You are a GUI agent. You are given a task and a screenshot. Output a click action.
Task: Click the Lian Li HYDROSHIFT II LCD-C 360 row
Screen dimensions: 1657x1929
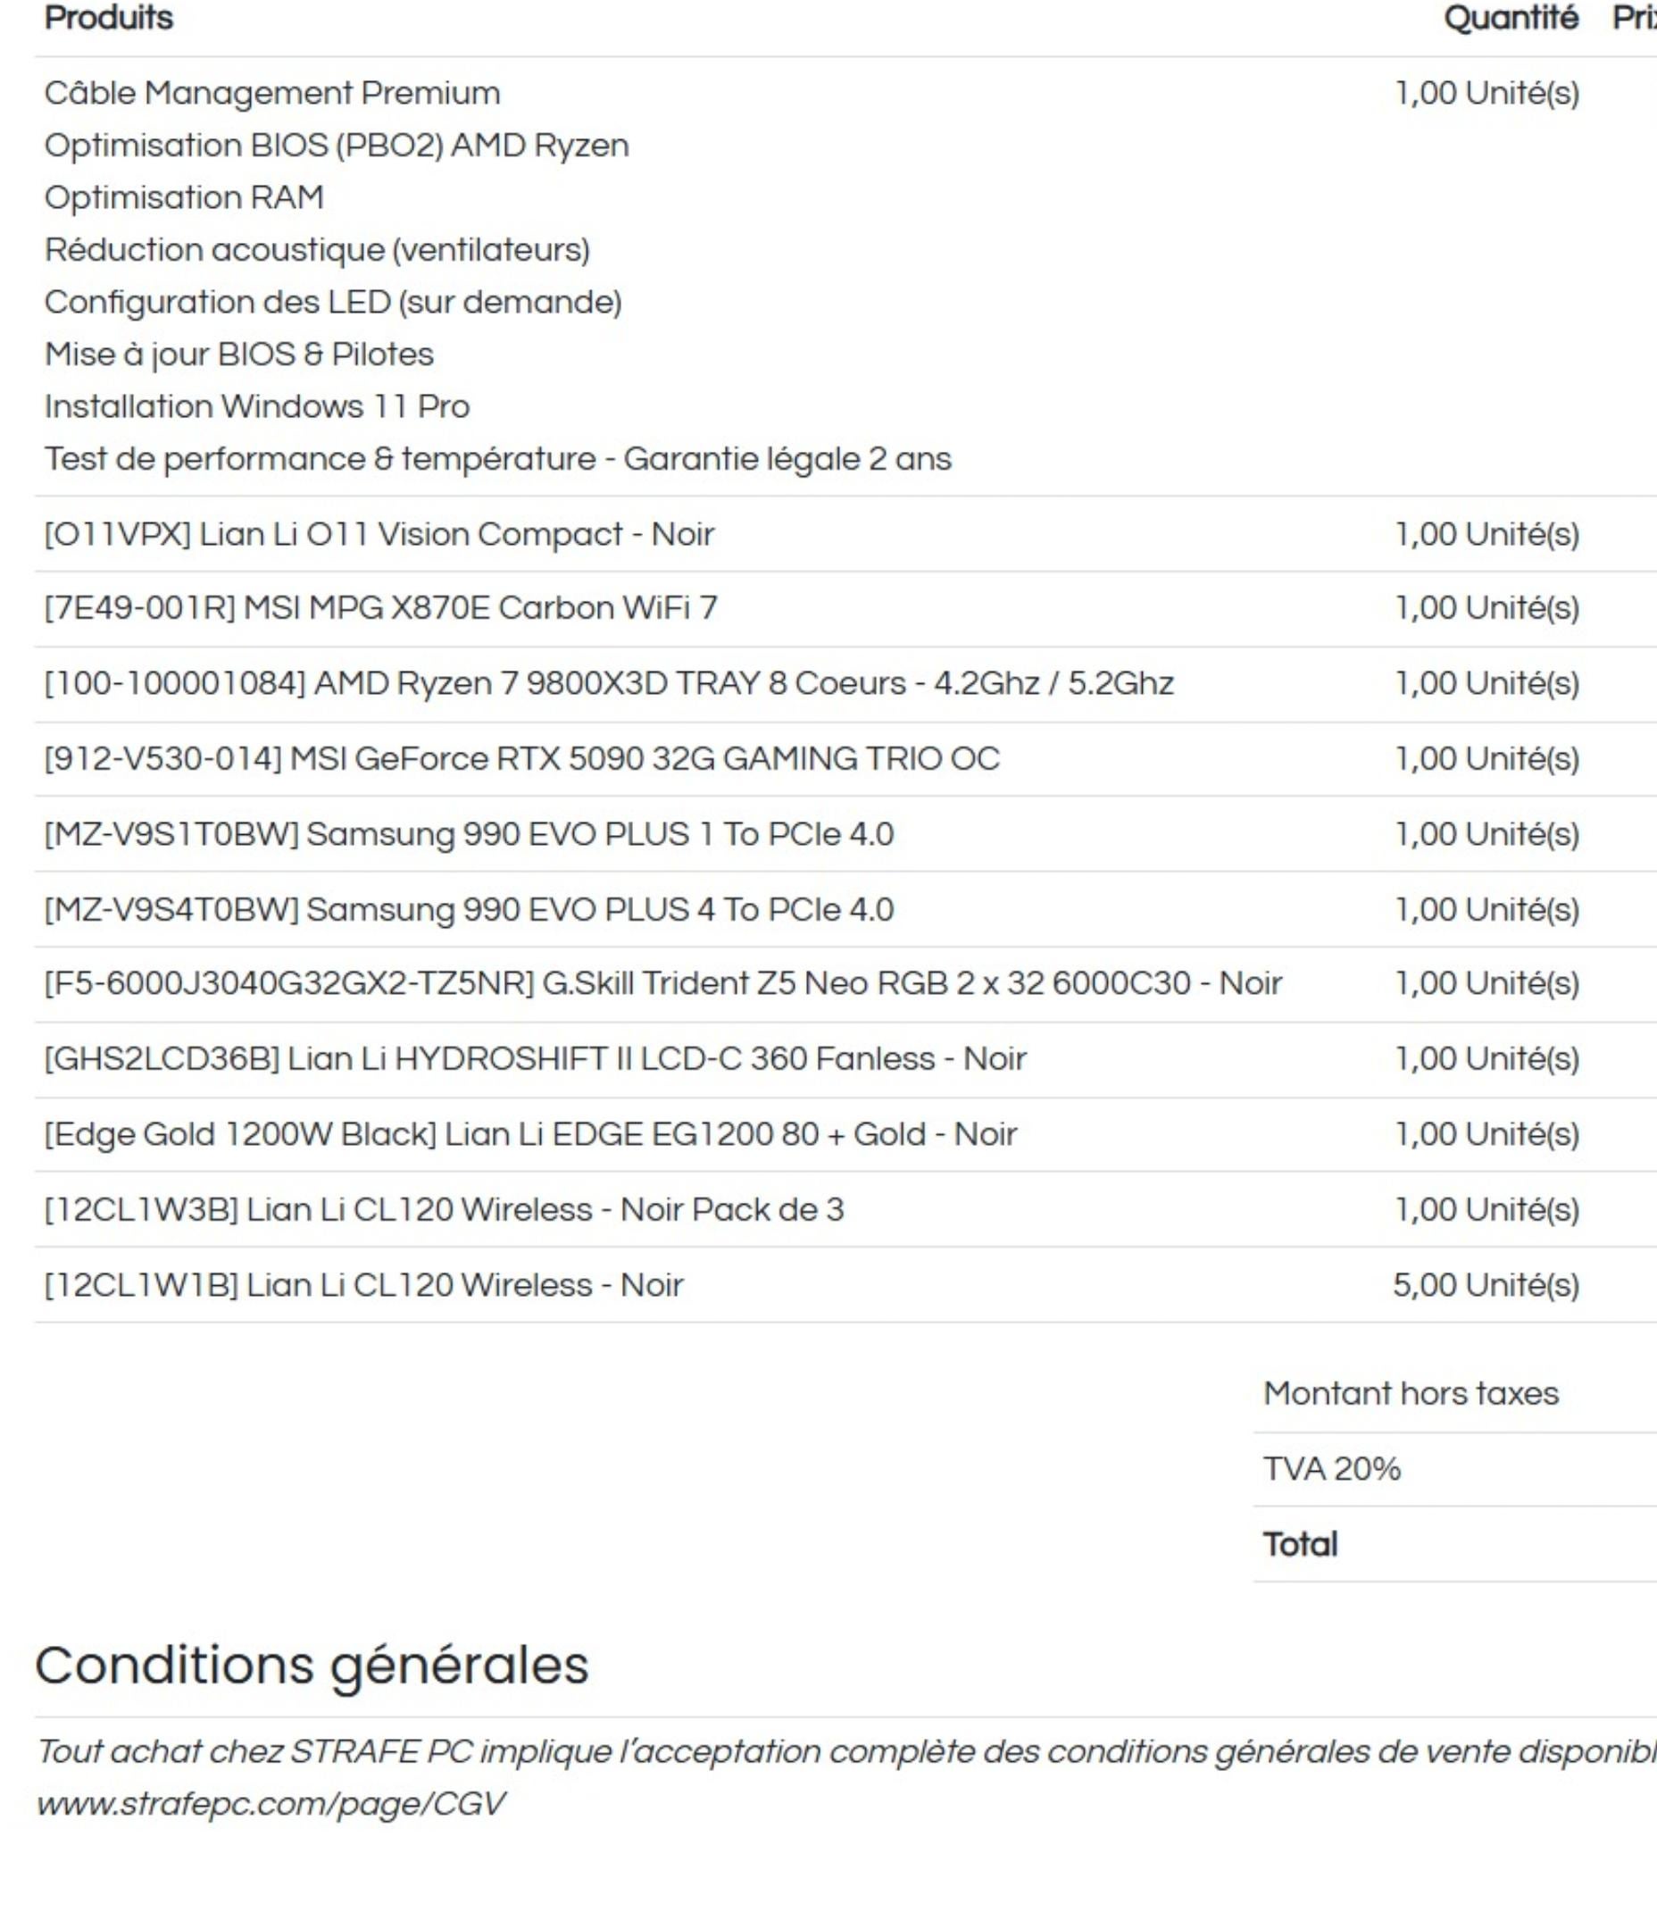point(535,1059)
